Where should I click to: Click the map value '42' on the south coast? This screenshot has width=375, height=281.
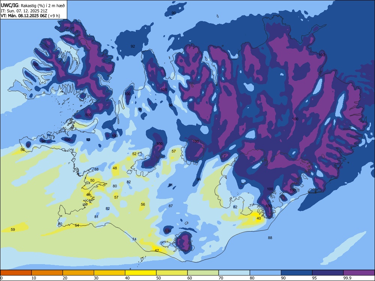(x=157, y=250)
